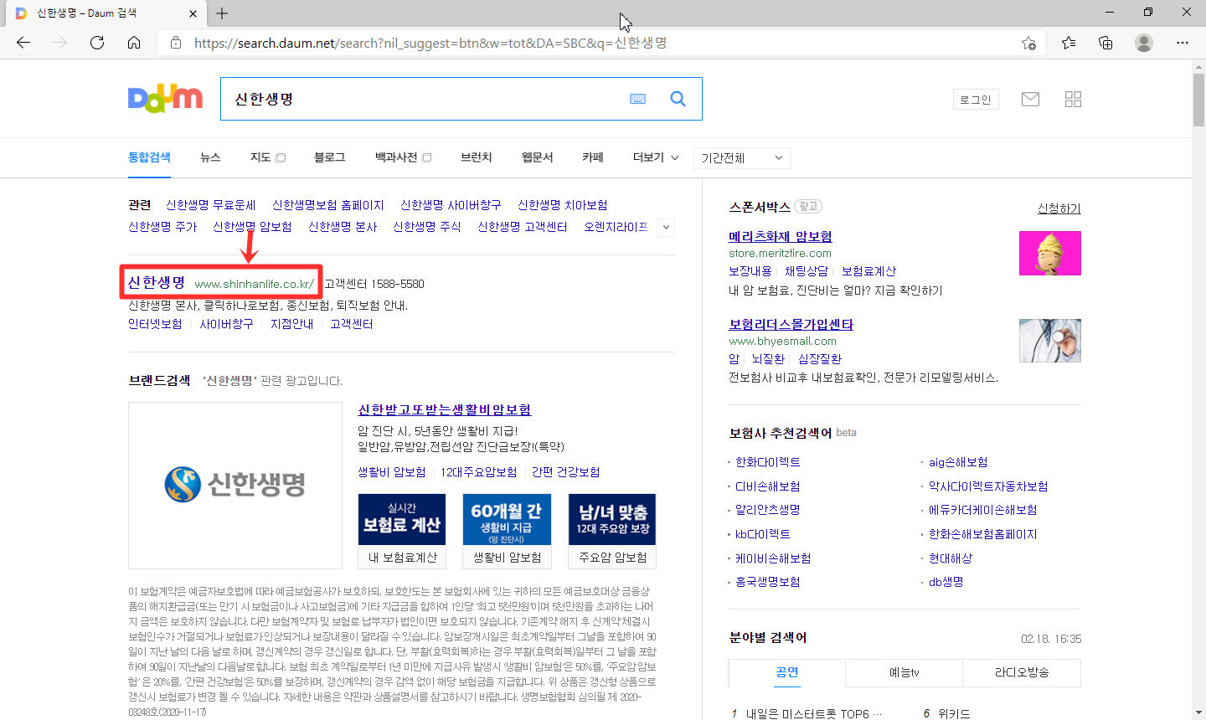Open 인터넷보험 sublink
Image resolution: width=1206 pixels, height=720 pixels.
tap(155, 324)
